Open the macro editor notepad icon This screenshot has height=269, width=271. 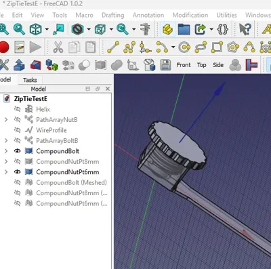(20, 47)
